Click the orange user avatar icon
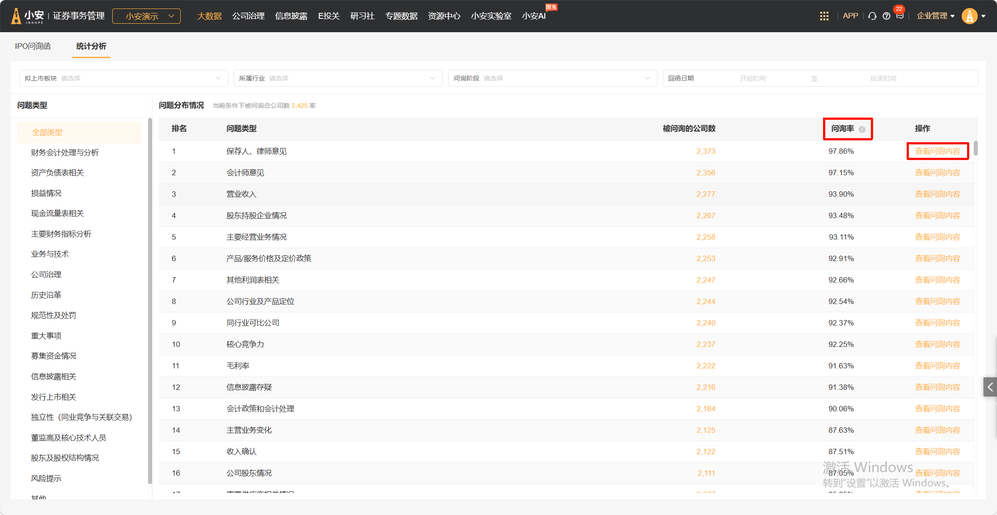The height and width of the screenshot is (515, 997). [x=969, y=16]
